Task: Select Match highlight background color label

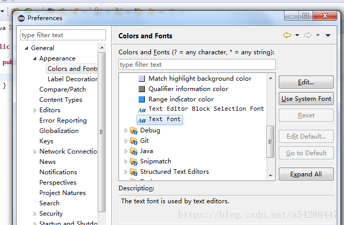Action: [x=200, y=79]
